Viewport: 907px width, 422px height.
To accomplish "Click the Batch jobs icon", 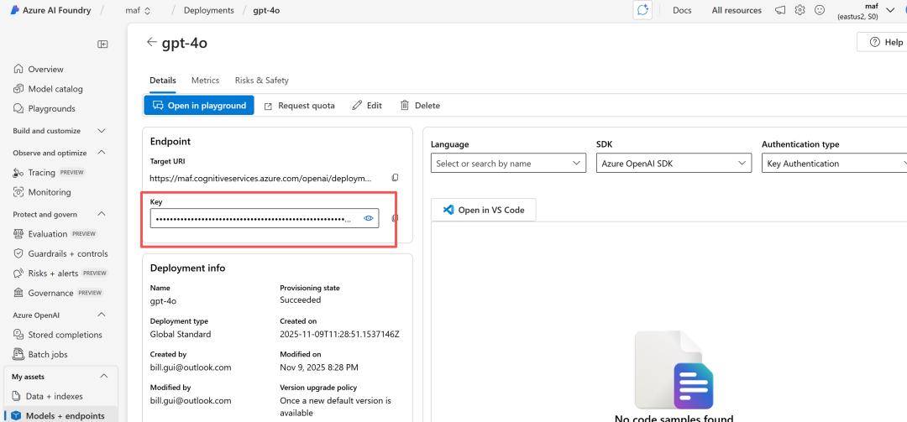I will tap(18, 354).
